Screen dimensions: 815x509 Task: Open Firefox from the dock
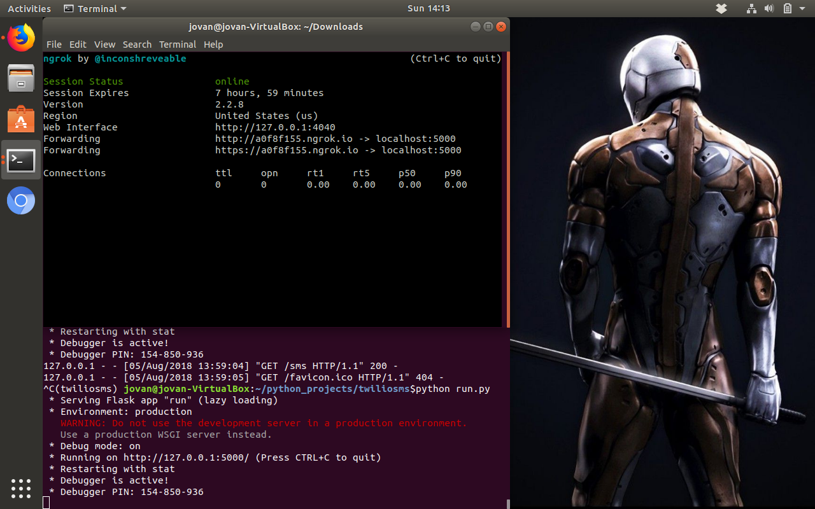21,38
